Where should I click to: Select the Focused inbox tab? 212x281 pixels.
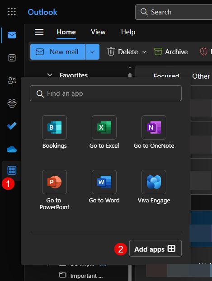point(166,75)
